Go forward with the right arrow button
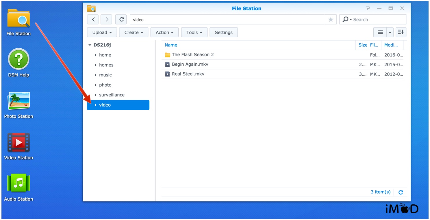Screen dimensions: 430x220 pos(107,19)
